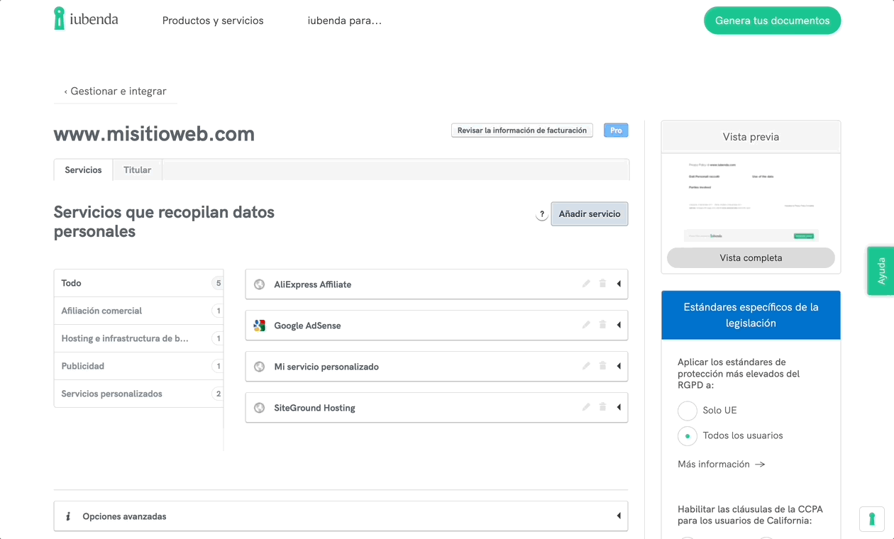Select the Todos los usuarios radio option
Screen dimensions: 894x539
tap(687, 436)
